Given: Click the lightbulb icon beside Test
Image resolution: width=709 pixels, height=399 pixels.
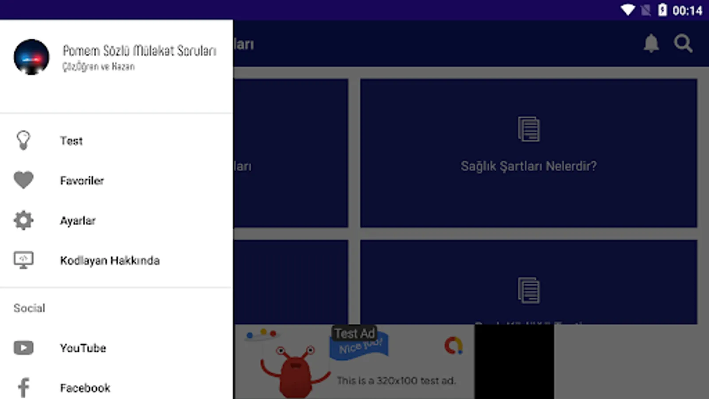Looking at the screenshot, I should [23, 141].
